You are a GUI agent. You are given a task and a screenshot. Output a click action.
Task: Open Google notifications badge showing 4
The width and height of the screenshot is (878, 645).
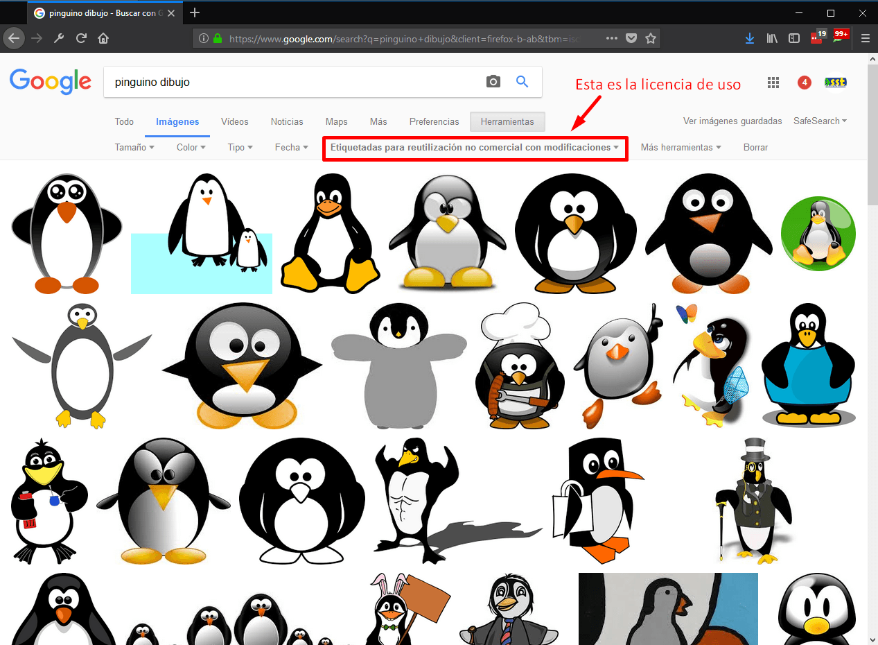[x=804, y=83]
